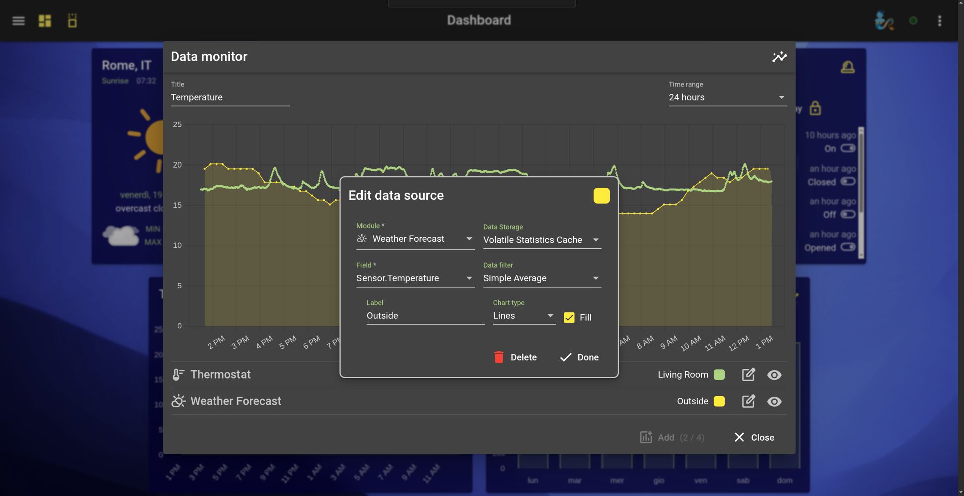Screen dimensions: 964x496
Task: Click the chart line icon in Data monitor header
Action: 779,57
